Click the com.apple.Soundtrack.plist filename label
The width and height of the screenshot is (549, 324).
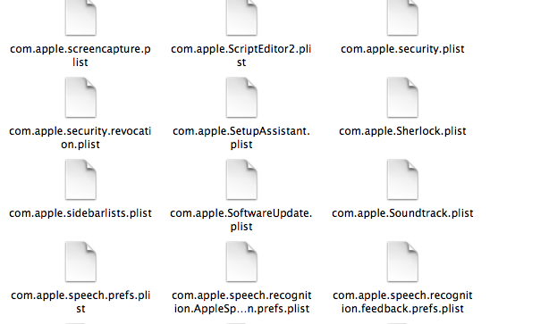click(x=402, y=213)
